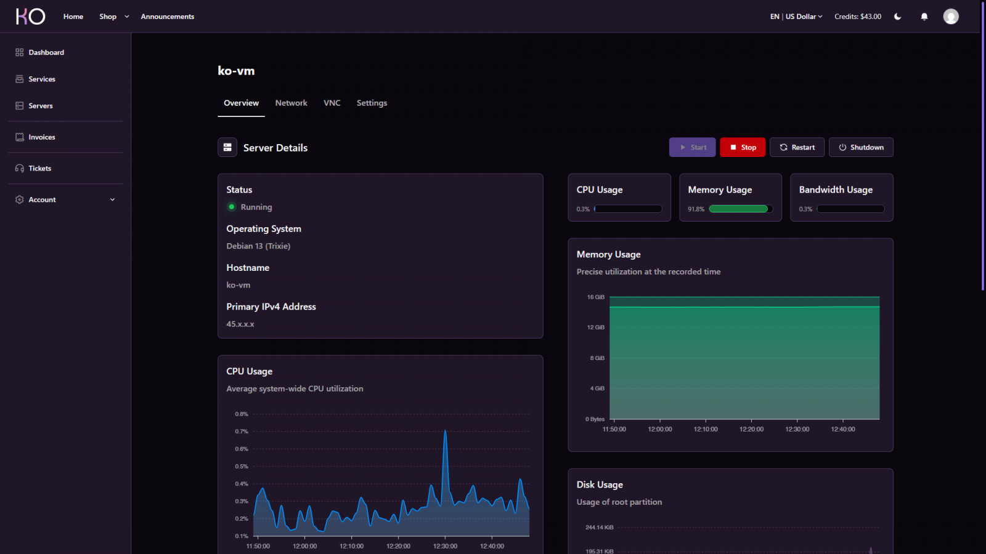Open the Announcements page link
986x554 pixels.
pyautogui.click(x=167, y=17)
